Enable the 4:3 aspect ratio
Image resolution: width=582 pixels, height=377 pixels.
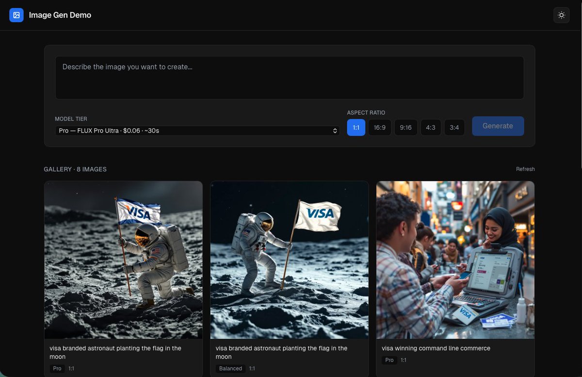[x=431, y=127]
